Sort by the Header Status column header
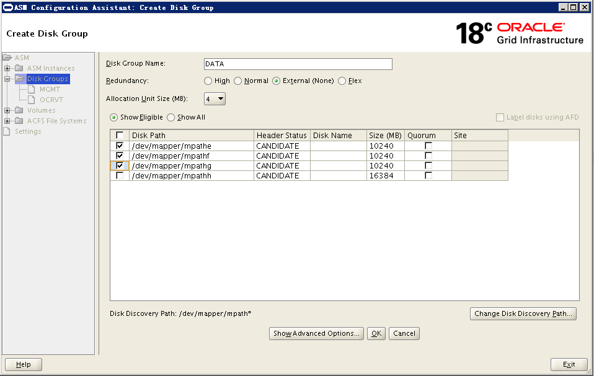The height and width of the screenshot is (376, 594). (282, 136)
